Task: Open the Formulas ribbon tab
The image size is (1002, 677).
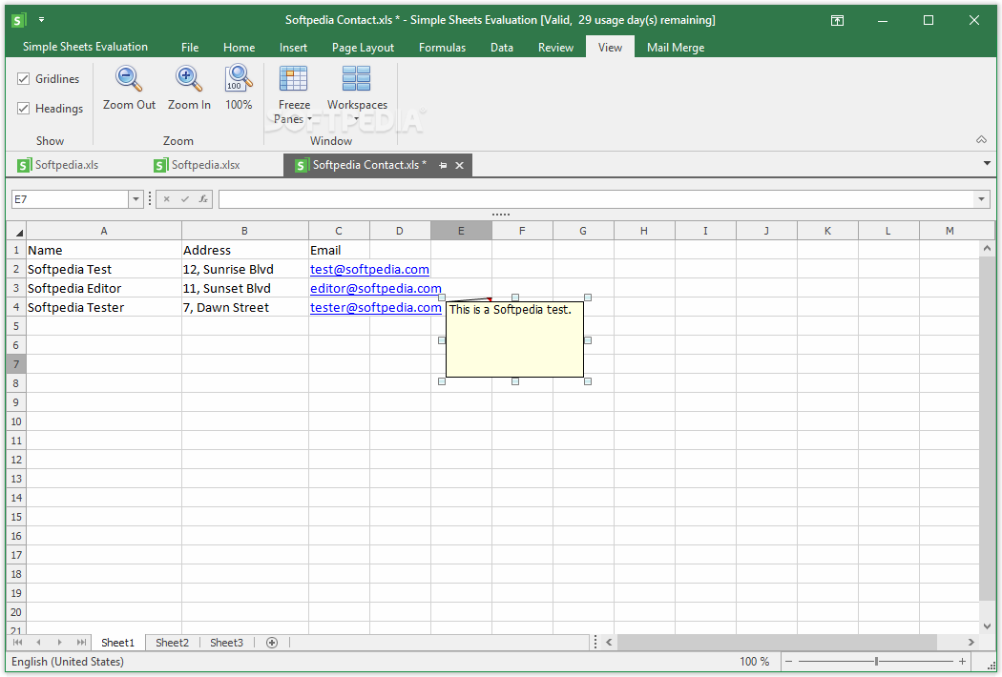Action: pos(442,48)
